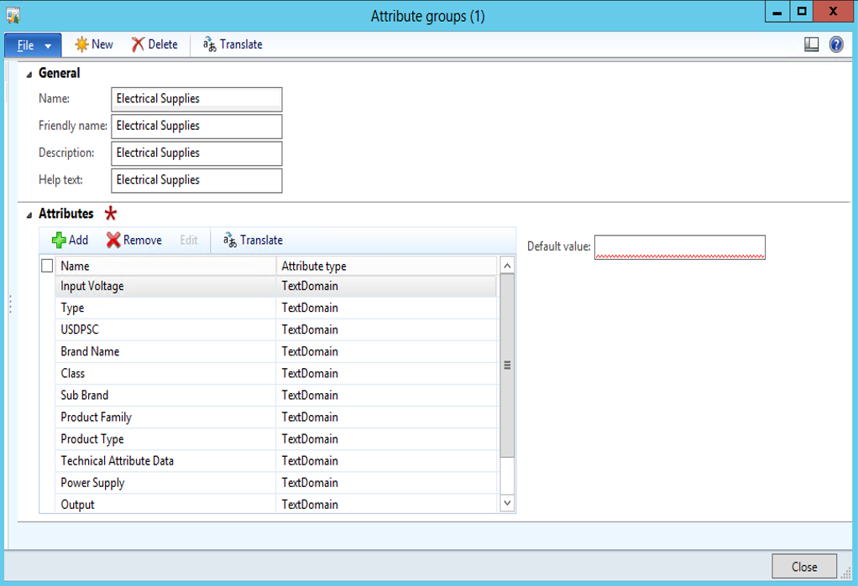
Task: Toggle the select-all checkbox in grid header
Action: tap(47, 266)
